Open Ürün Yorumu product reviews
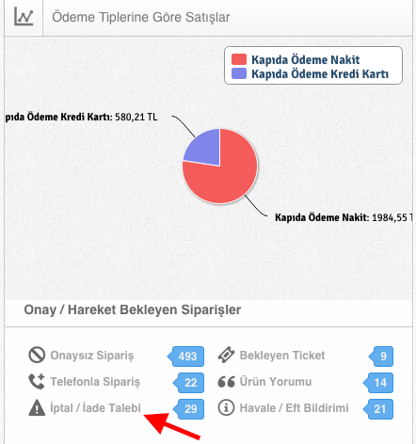416x444 pixels. 276,382
